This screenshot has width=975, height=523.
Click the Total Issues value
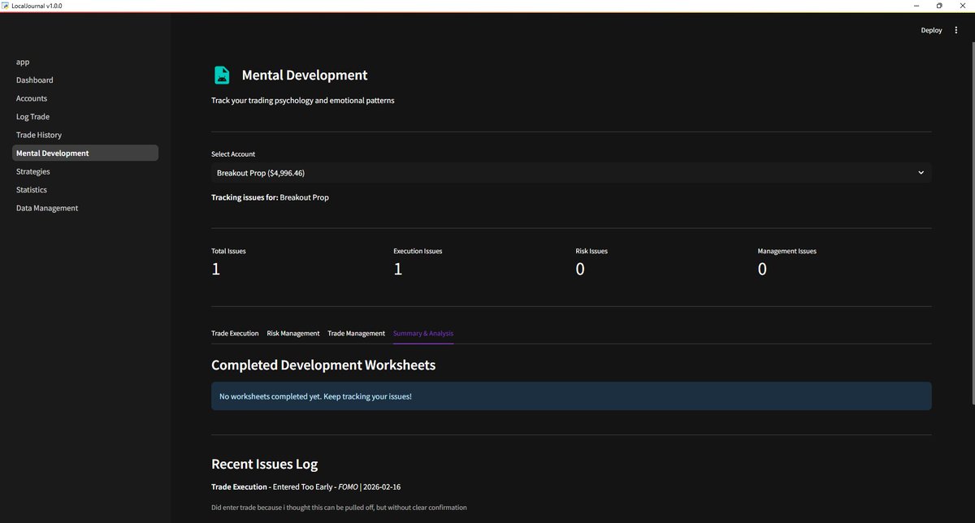tap(216, 269)
